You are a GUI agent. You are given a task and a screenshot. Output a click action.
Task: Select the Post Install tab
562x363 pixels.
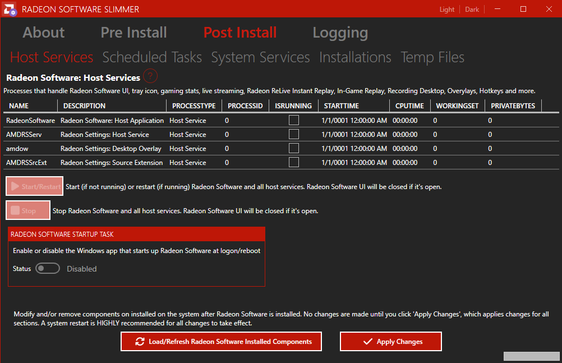pos(240,33)
